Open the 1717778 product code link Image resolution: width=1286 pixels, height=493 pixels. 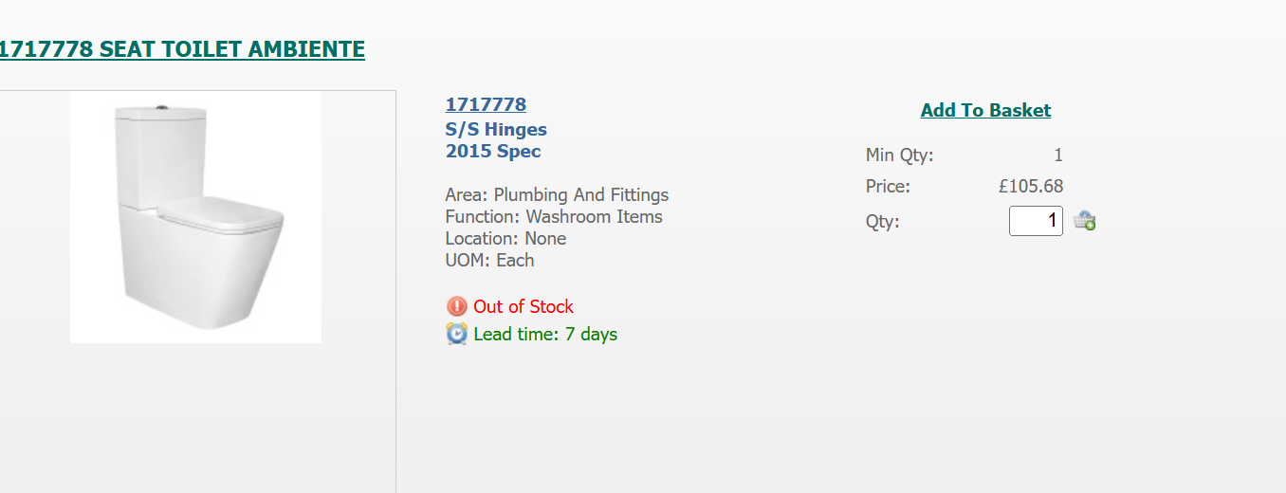coord(486,104)
